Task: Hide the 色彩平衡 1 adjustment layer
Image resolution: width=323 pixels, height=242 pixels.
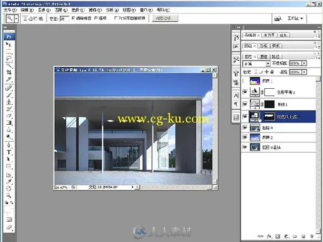Action: 245,92
